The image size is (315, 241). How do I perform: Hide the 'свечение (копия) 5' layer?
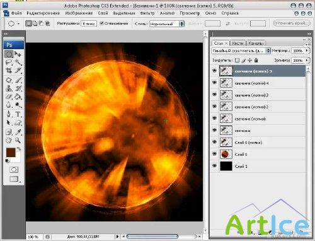tap(214, 71)
